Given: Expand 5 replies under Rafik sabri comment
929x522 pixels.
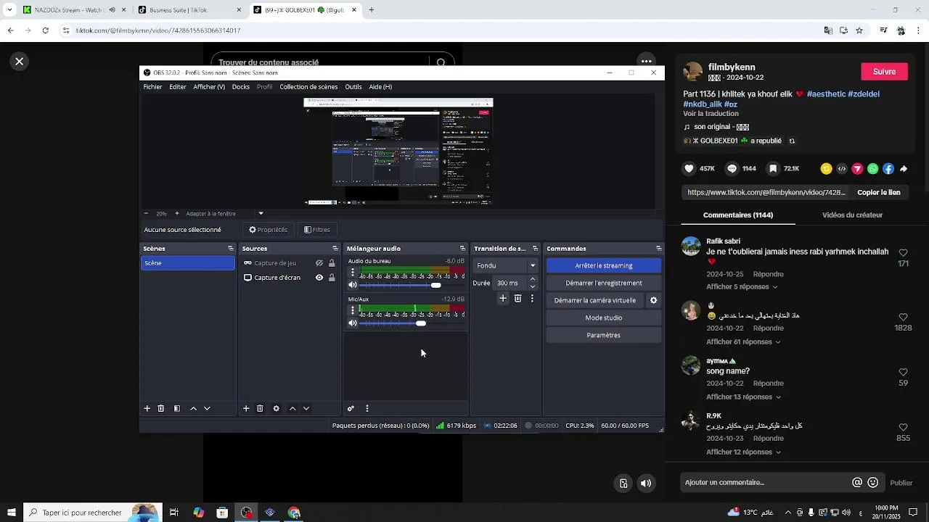Looking at the screenshot, I should click(742, 287).
